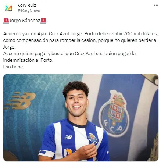161x164 pixels.
Task: Open the Kery Ruiz display name link
Action: (27, 5)
